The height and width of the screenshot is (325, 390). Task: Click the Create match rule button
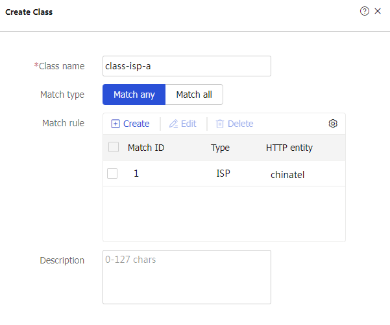[x=130, y=124]
